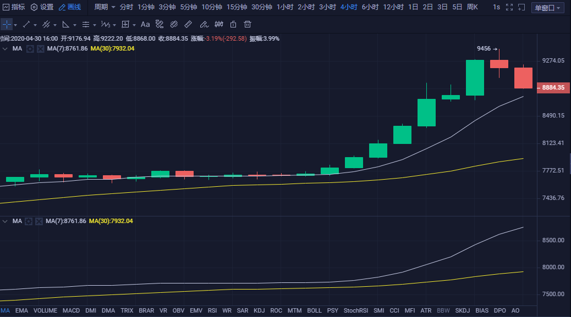Viewport: 571px width, 317px height.
Task: Toggle 画线 drawing mode
Action: coord(70,7)
